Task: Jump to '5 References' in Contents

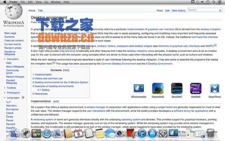Action: pyautogui.click(x=40, y=94)
